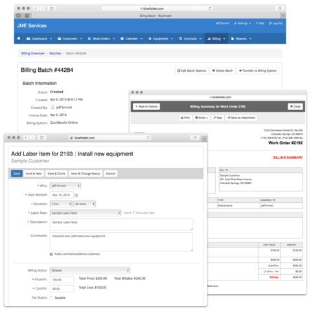Image resolution: width=311 pixels, height=311 pixels.
Task: Click Log Out in the header
Action: coord(275,23)
